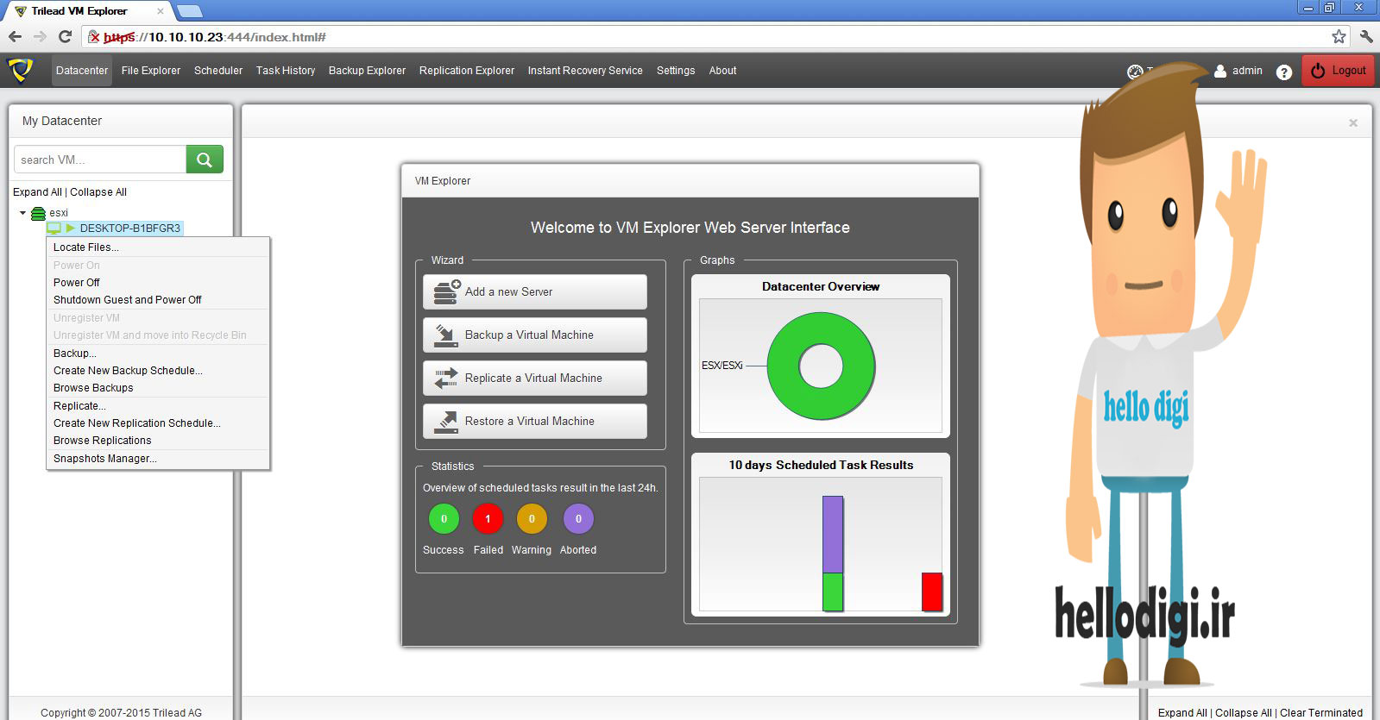This screenshot has width=1380, height=720.
Task: Choose Locate Files... from context menu
Action: 158,247
